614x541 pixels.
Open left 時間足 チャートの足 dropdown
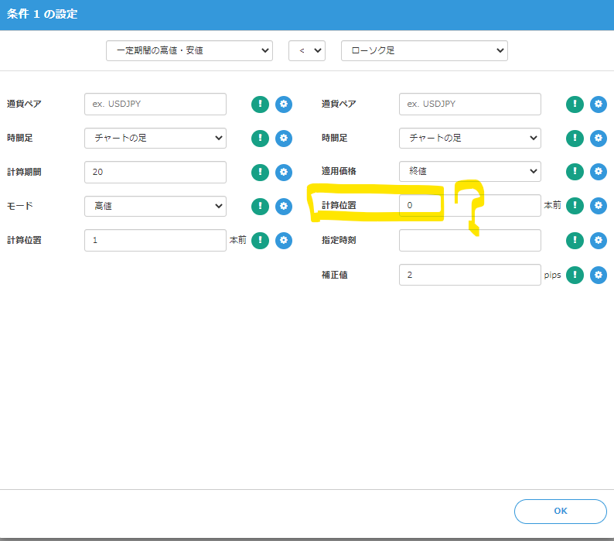[x=155, y=138]
